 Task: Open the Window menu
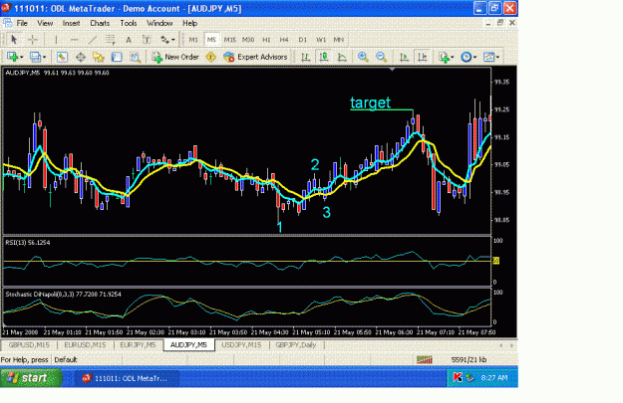[x=159, y=24]
